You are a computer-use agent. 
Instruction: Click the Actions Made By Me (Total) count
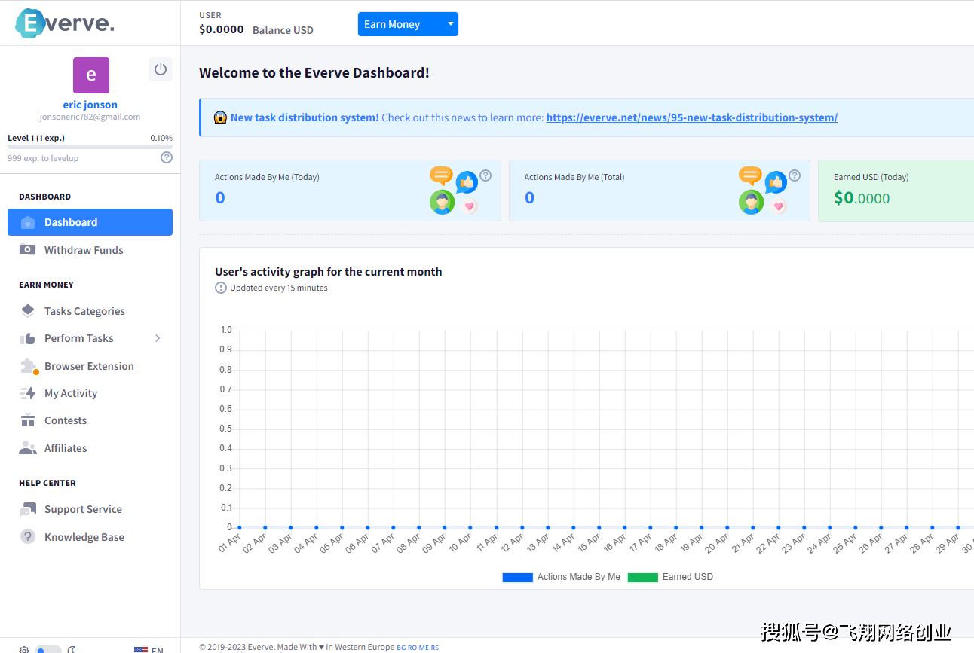click(529, 198)
